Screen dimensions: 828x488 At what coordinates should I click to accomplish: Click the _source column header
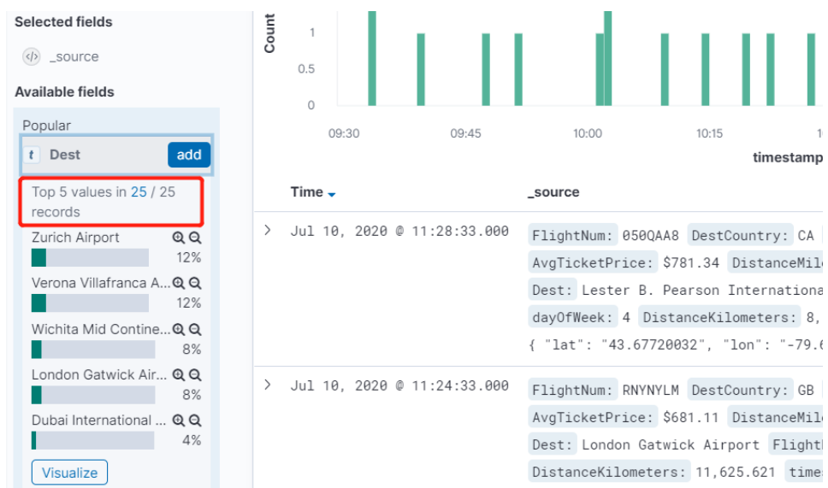click(553, 192)
